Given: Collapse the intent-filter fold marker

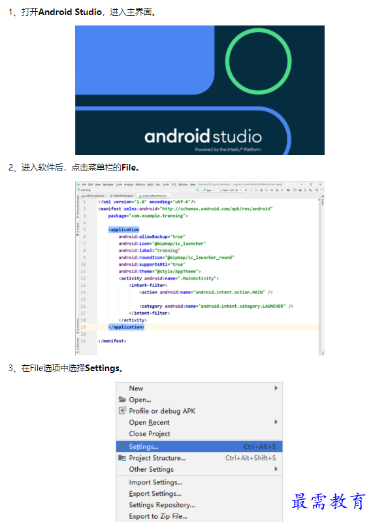Looking at the screenshot, I should (x=97, y=285).
